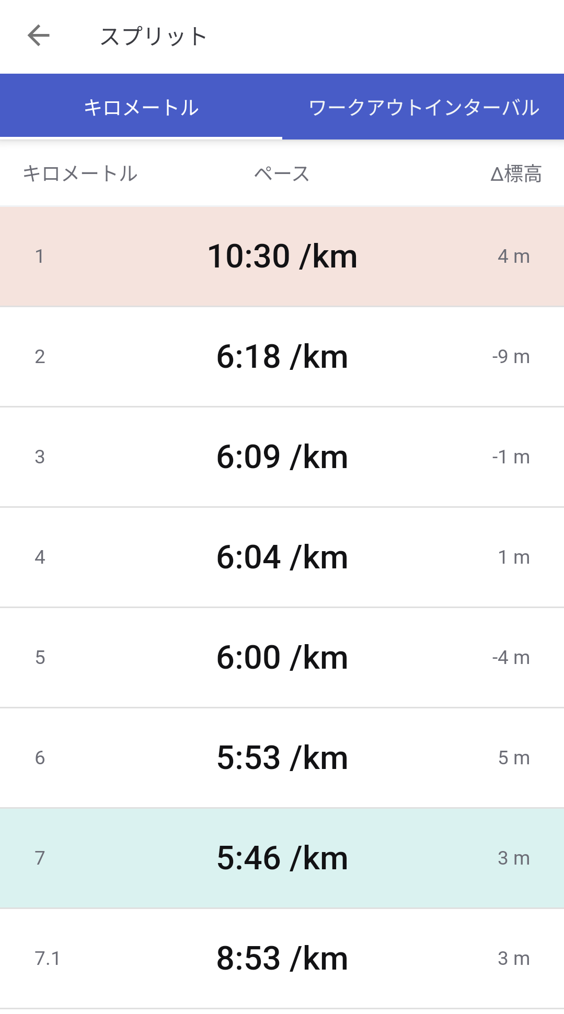This screenshot has height=1014, width=564.
Task: Tap the -4 m elevation value
Action: tap(511, 657)
